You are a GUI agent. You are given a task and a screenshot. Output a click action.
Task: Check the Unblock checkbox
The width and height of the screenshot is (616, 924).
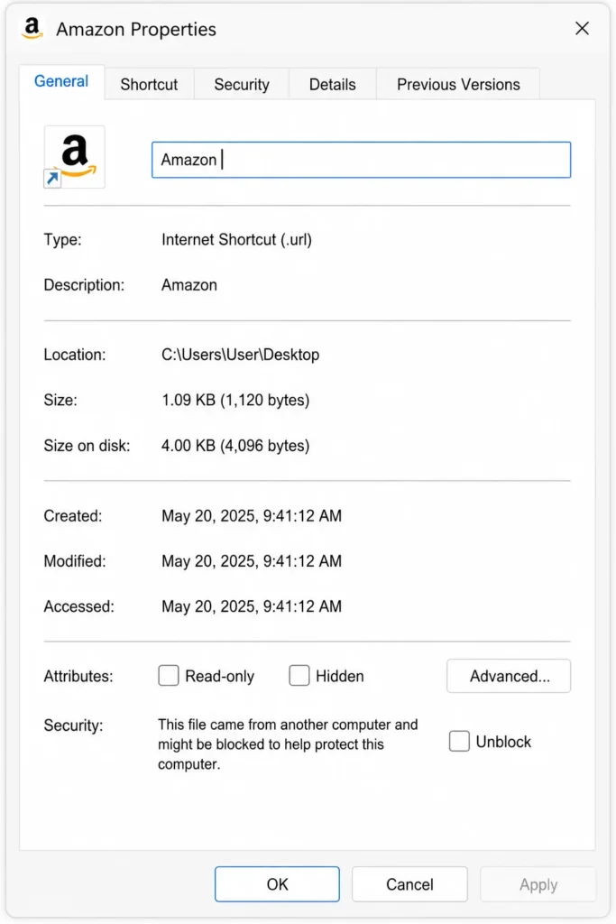pos(459,741)
